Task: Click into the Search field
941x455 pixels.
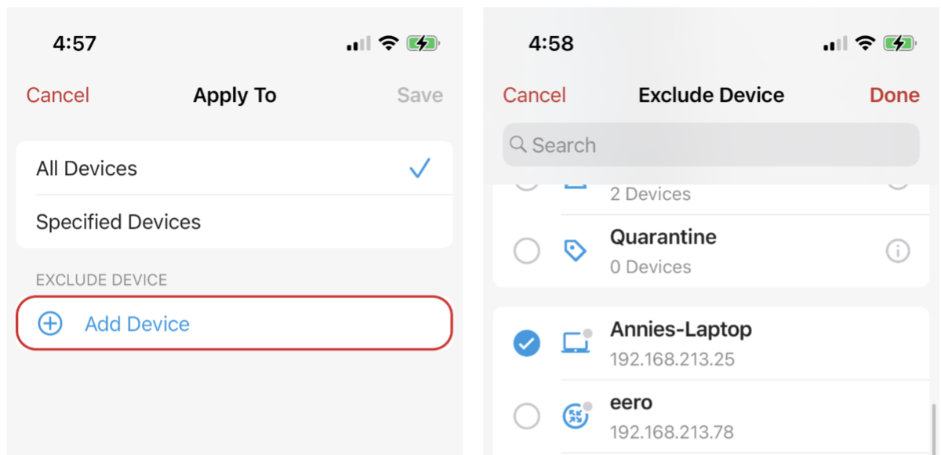Action: pyautogui.click(x=711, y=144)
